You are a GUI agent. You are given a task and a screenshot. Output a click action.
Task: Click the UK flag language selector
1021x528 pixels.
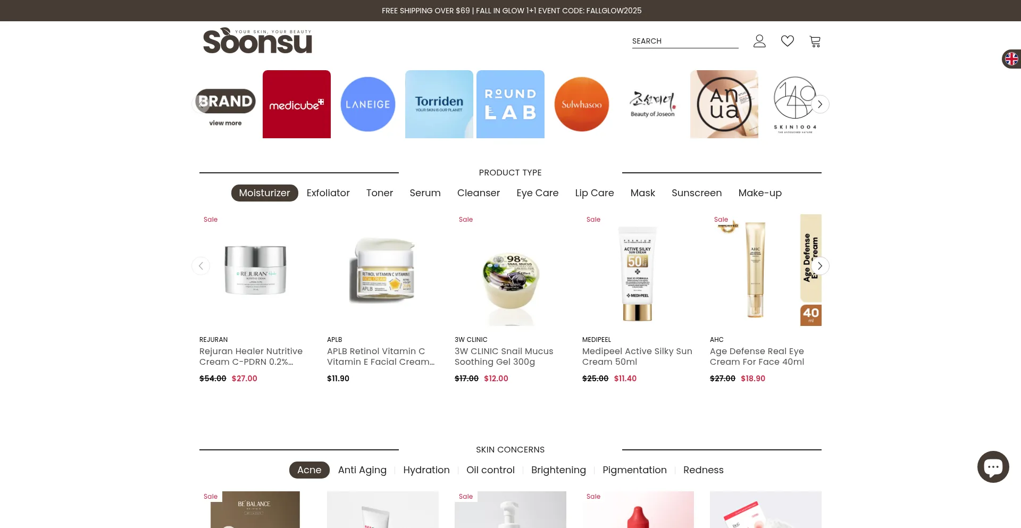click(x=1011, y=59)
